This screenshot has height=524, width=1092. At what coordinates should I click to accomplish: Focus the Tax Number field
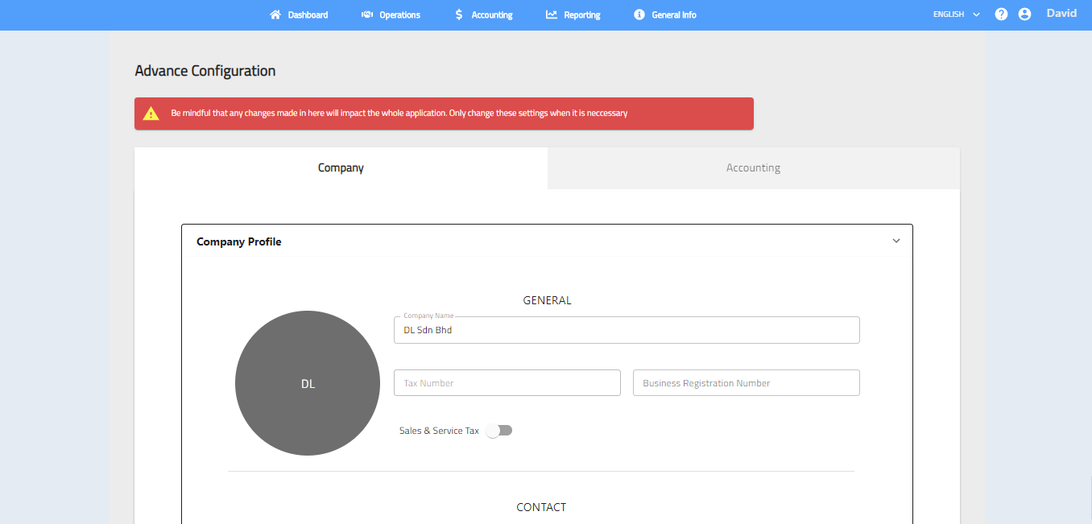click(507, 383)
